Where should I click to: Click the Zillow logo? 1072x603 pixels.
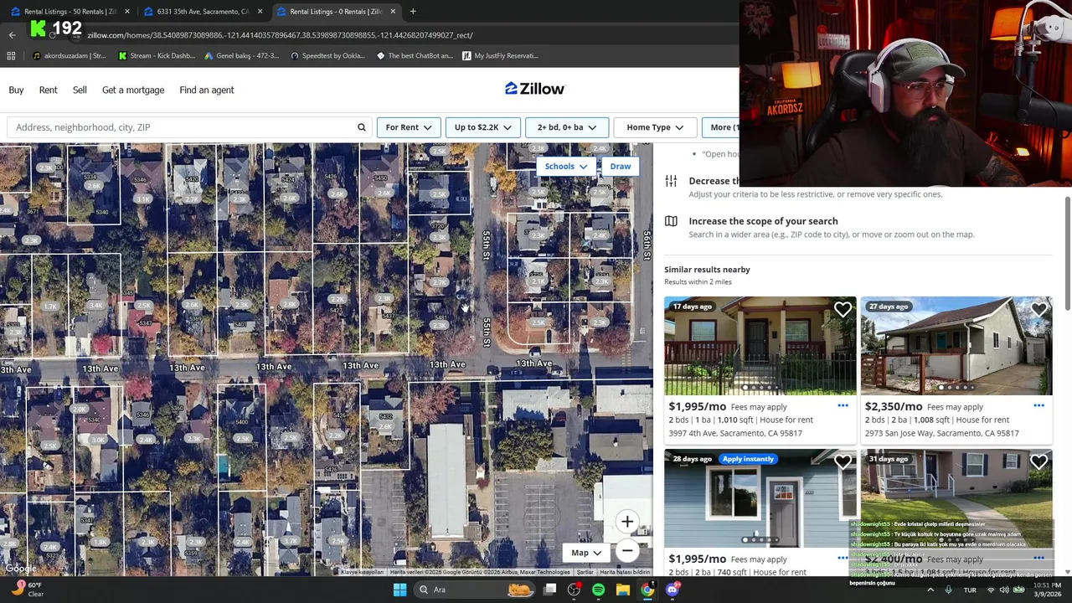pyautogui.click(x=534, y=89)
